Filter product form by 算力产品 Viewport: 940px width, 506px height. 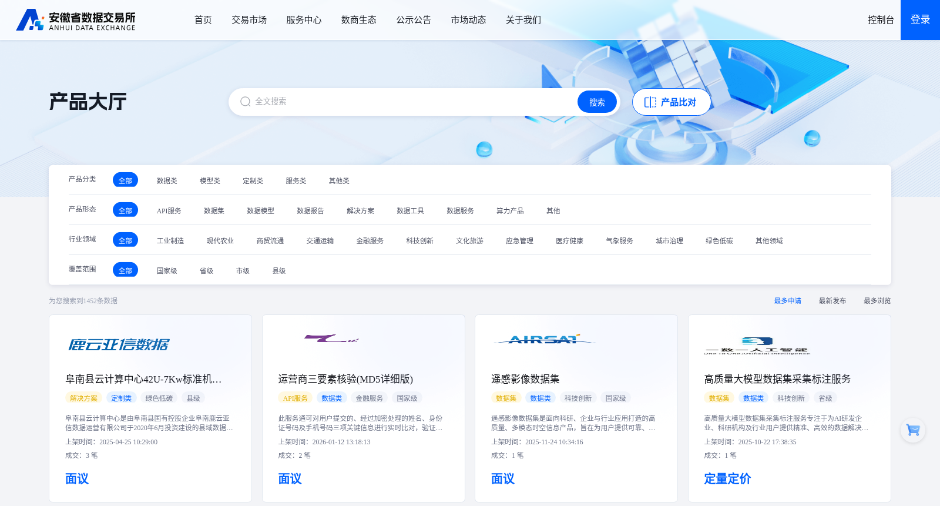click(x=510, y=210)
